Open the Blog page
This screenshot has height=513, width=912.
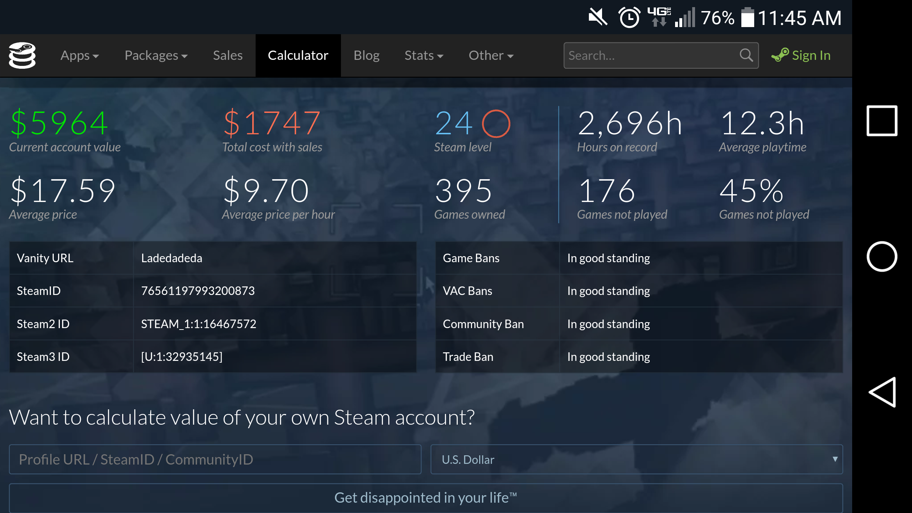366,55
